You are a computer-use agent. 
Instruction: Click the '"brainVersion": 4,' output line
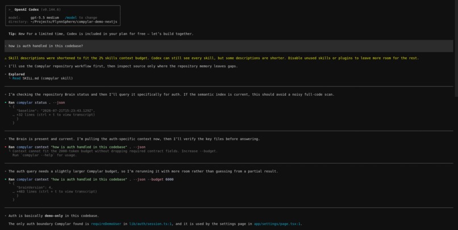coord(35,188)
